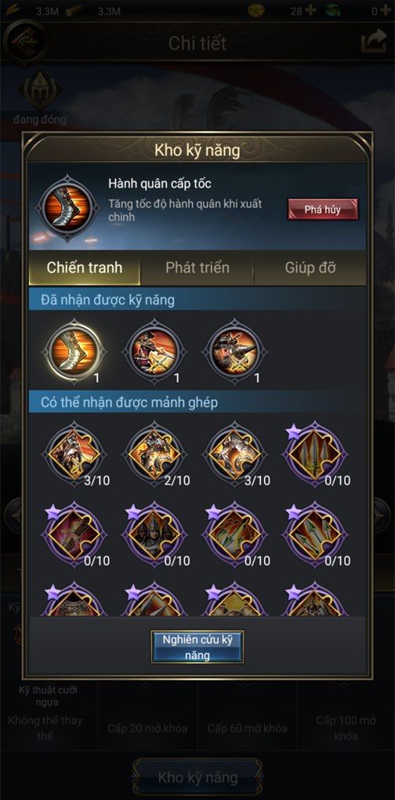This screenshot has height=800, width=395.
Task: Click the red Phá hủy button
Action: [323, 209]
